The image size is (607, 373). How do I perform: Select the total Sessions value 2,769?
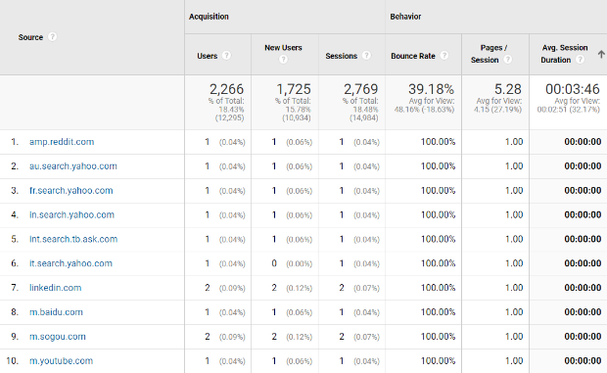(x=361, y=89)
